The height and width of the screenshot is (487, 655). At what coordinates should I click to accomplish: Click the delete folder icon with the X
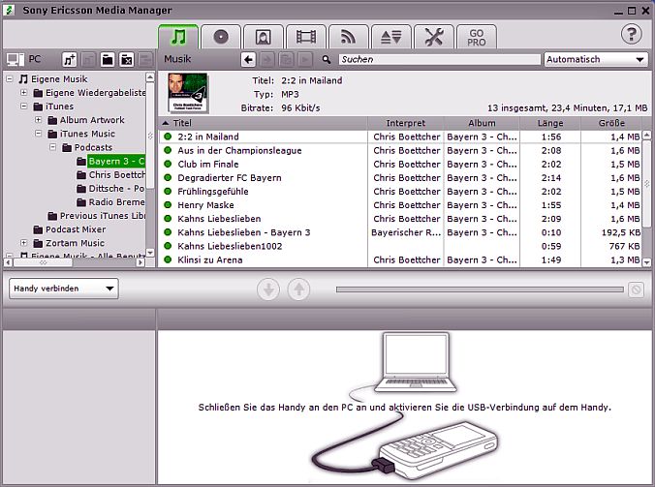coord(127,60)
